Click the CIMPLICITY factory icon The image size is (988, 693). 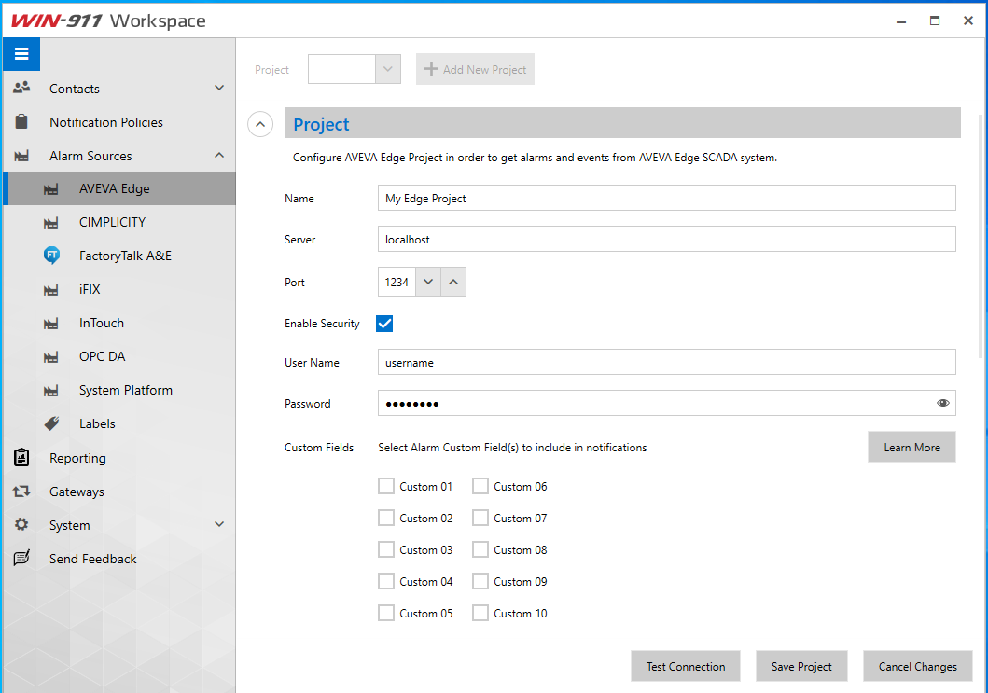tap(51, 222)
